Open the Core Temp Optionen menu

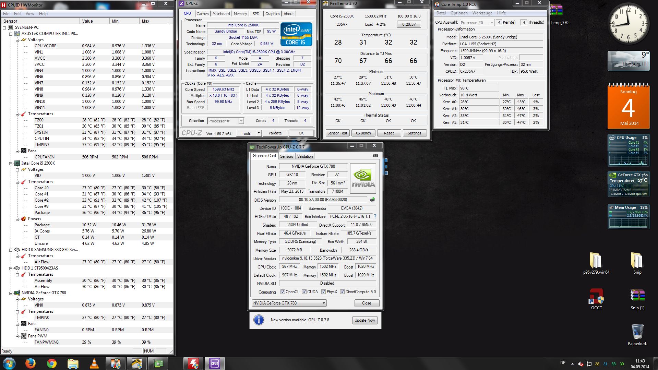(459, 13)
